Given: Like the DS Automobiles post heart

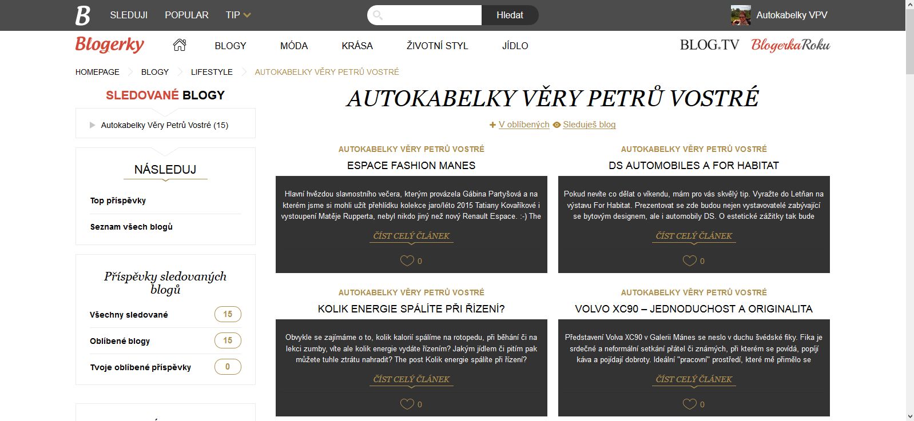Looking at the screenshot, I should (689, 261).
